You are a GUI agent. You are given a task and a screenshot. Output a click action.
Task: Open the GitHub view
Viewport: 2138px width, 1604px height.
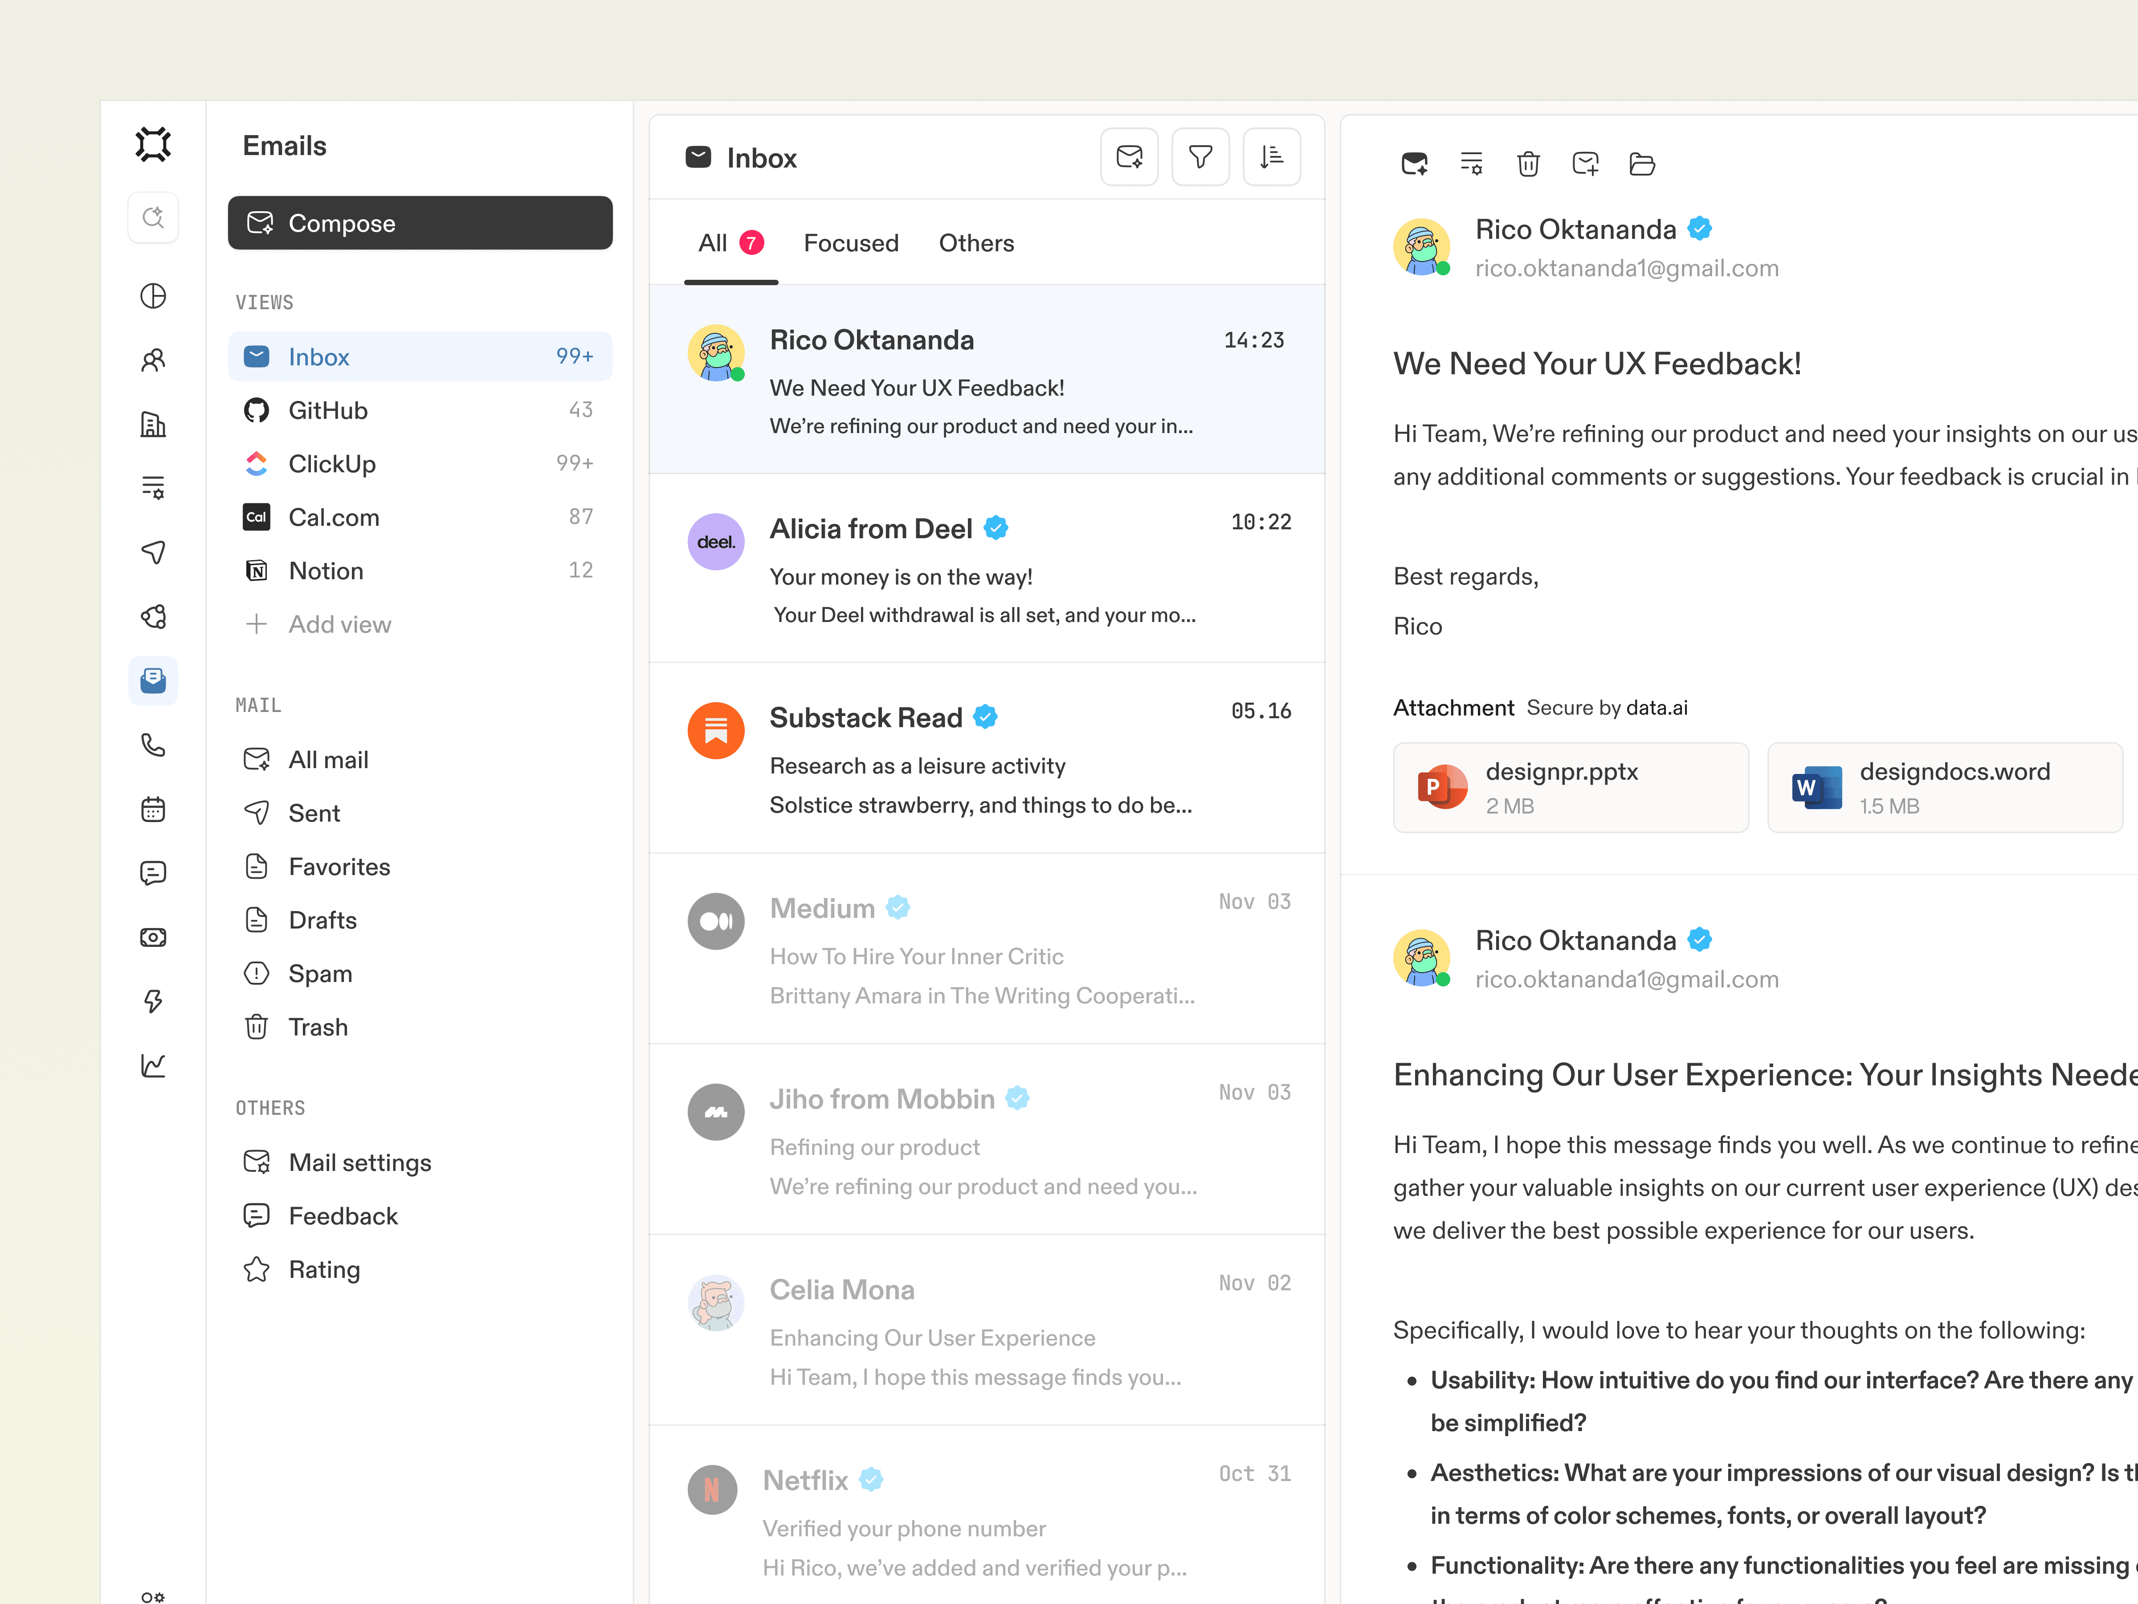(x=328, y=410)
